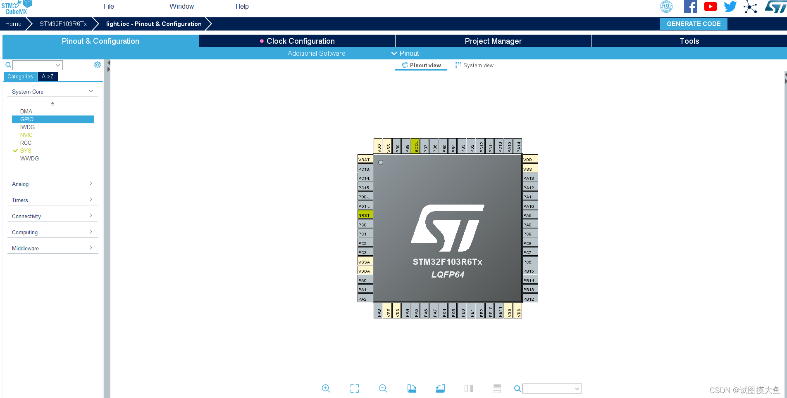Click the zoom out magnifier icon
Screen dimensions: 787x398
pyautogui.click(x=383, y=389)
